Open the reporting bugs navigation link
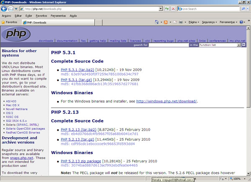The width and height of the screenshot is (251, 182). (164, 41)
